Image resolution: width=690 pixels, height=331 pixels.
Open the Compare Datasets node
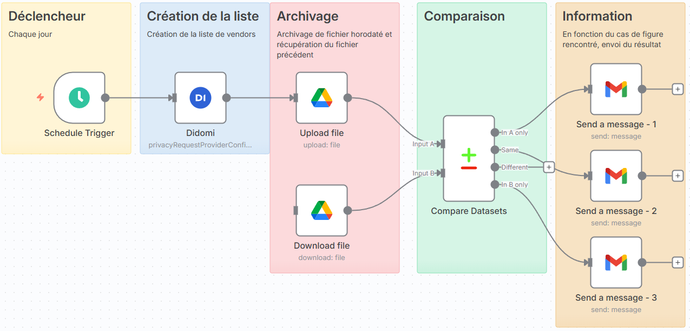pyautogui.click(x=469, y=159)
